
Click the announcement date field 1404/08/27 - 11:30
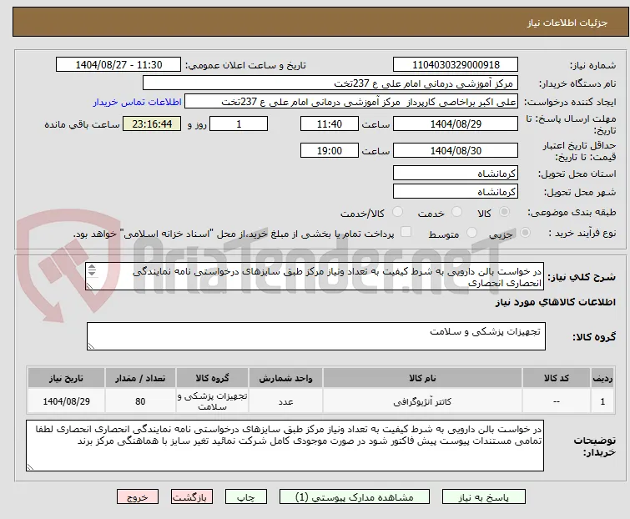(x=118, y=65)
